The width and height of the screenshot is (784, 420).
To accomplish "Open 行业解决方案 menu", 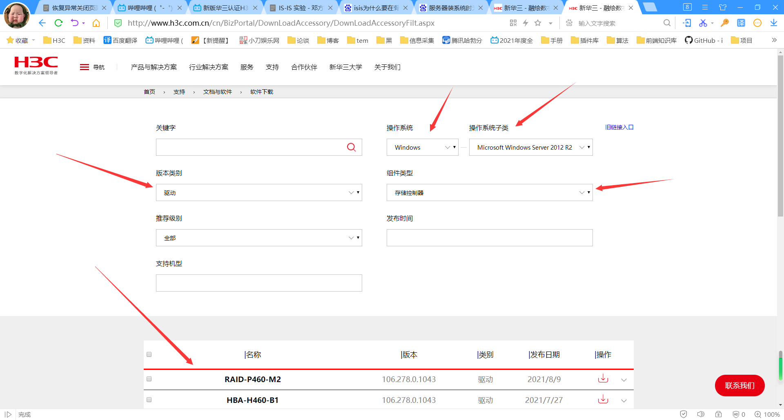I will click(209, 67).
